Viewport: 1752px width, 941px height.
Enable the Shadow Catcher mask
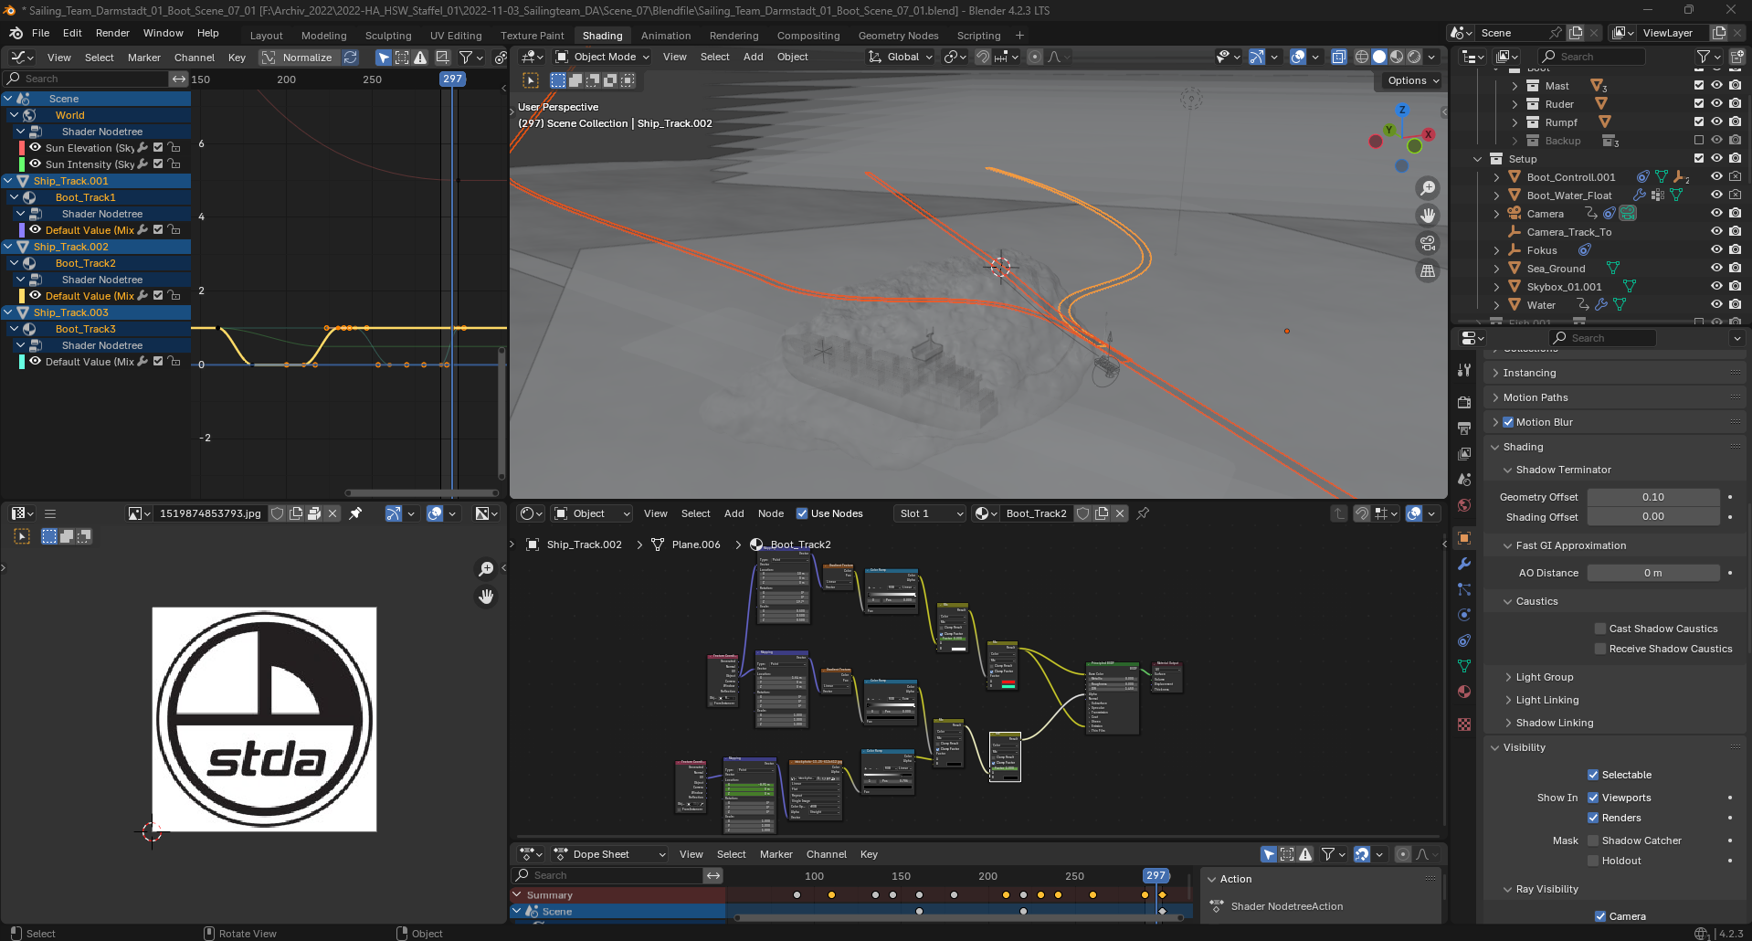click(1593, 841)
